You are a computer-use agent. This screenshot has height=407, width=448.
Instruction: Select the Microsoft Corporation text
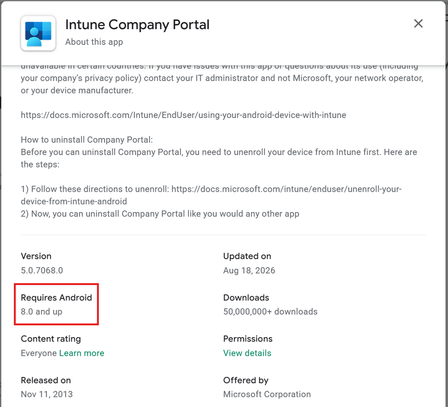(267, 394)
